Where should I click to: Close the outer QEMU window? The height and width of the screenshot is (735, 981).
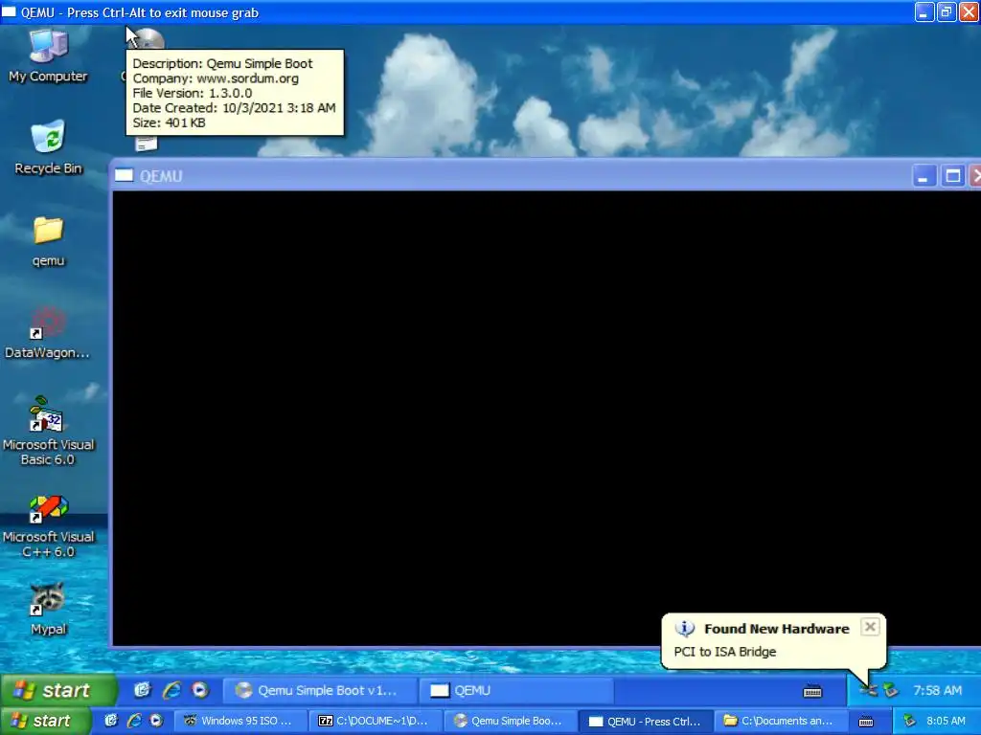coord(969,11)
